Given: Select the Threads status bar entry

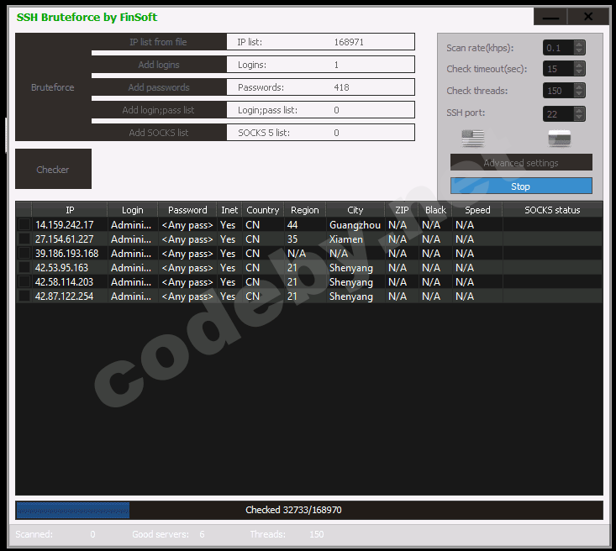Looking at the screenshot, I should (287, 534).
